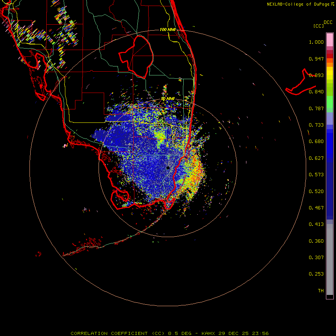336x336 pixels.
Task: Select the 0.787 legend value
Action: click(316, 108)
